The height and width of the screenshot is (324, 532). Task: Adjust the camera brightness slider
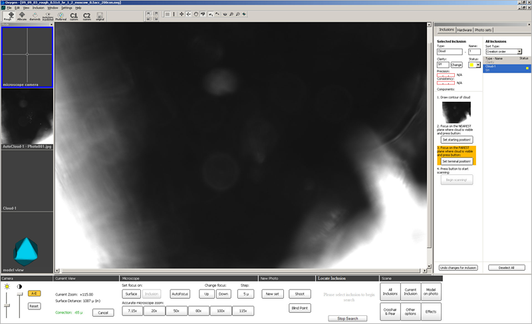[x=8, y=306]
